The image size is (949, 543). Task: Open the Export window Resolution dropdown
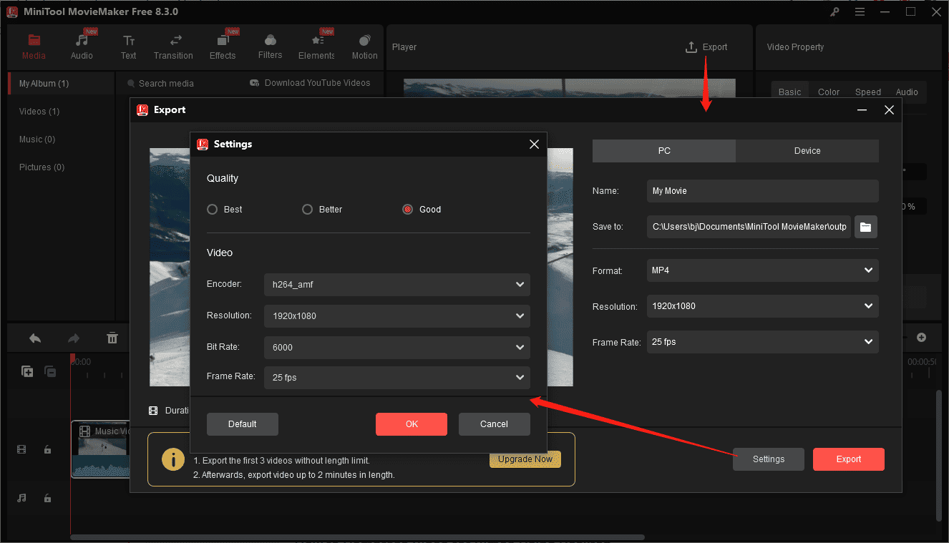tap(763, 306)
